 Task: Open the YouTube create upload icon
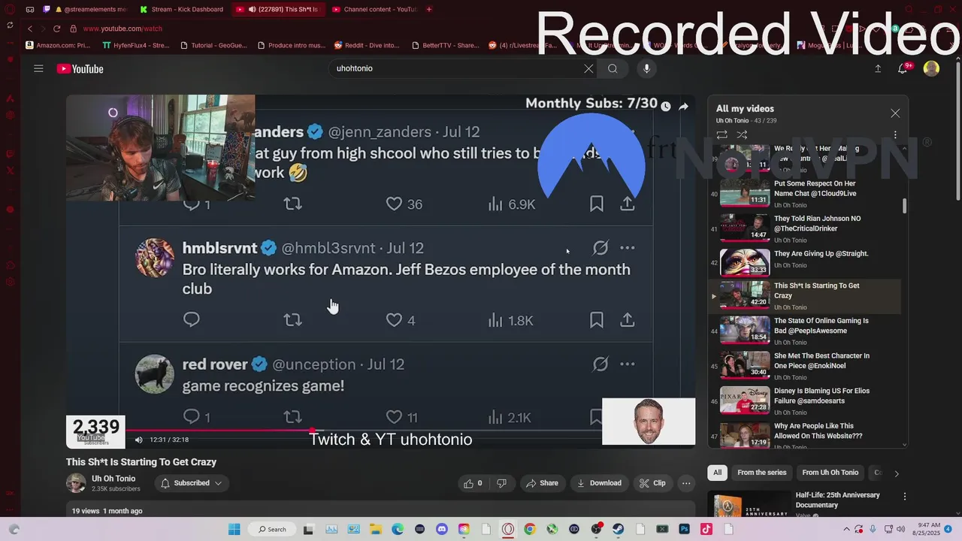(878, 68)
